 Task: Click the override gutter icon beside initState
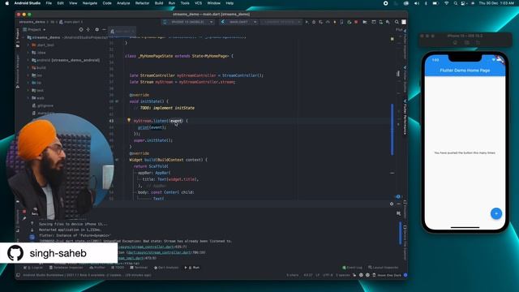point(117,101)
